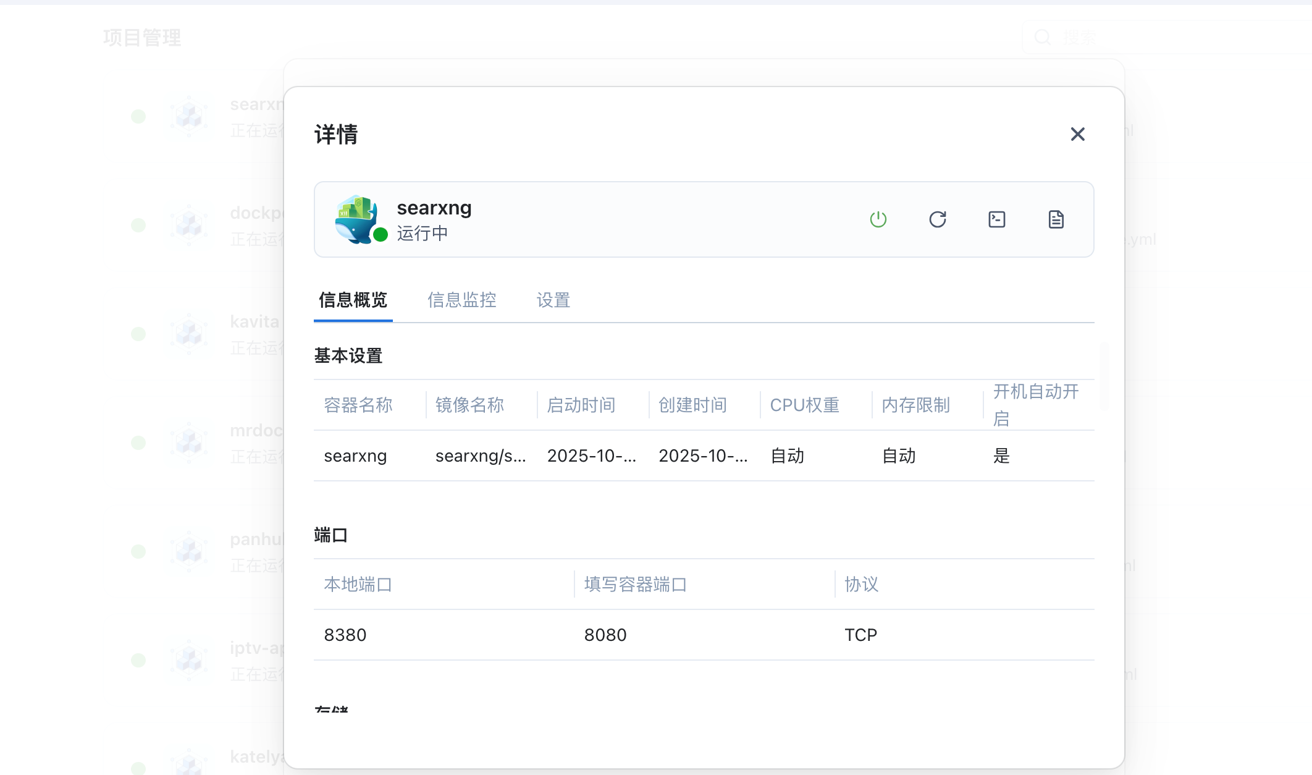
Task: Click the truncated searxng/s... image name cell
Action: [x=480, y=456]
